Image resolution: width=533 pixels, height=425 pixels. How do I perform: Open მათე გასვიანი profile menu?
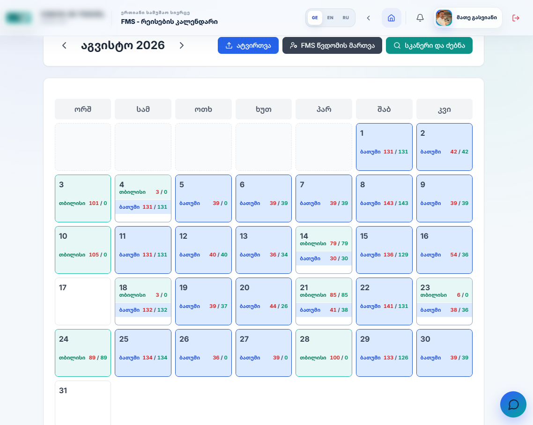(x=468, y=18)
